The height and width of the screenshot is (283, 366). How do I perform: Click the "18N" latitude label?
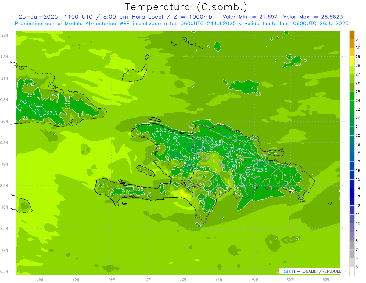click(4, 207)
